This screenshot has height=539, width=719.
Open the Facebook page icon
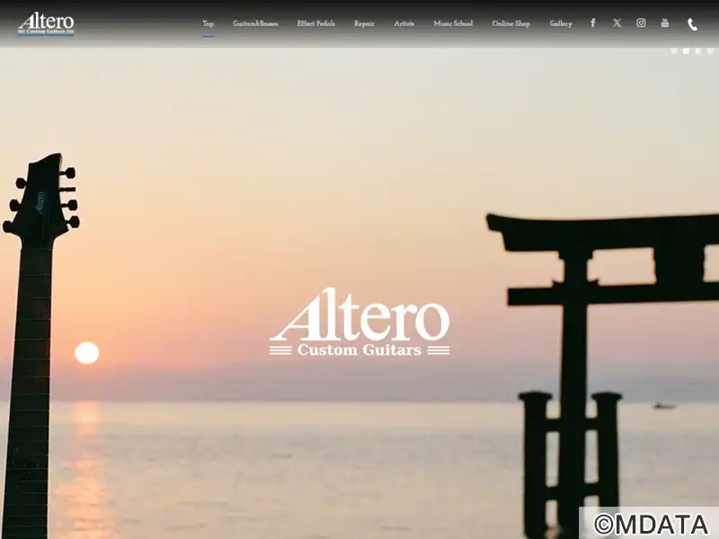(593, 23)
